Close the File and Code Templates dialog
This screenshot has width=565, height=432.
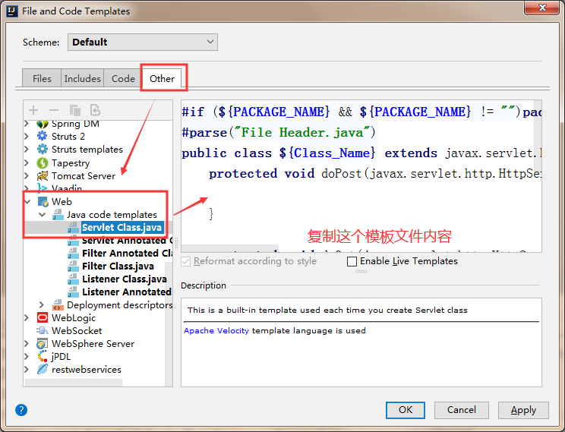[x=542, y=8]
